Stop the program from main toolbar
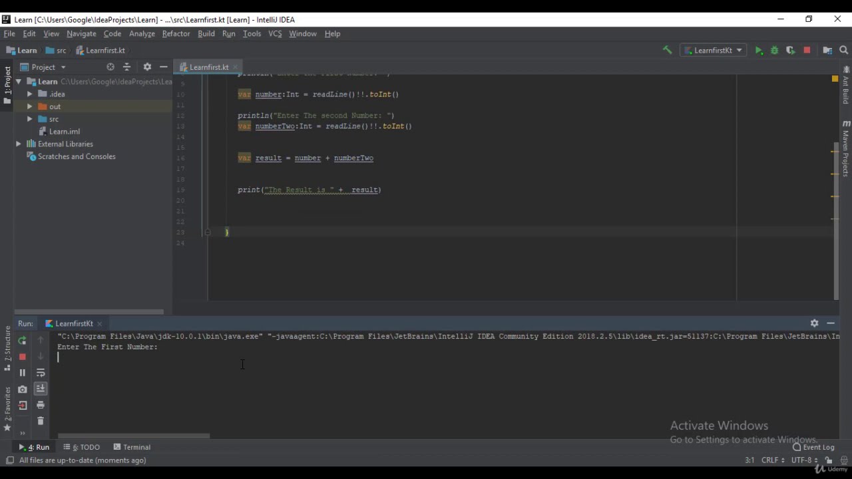Image resolution: width=852 pixels, height=479 pixels. pos(807,51)
